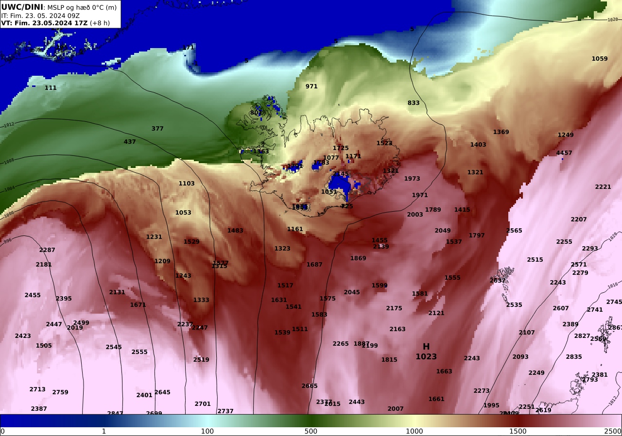
Task: Click the height value 2519
Action: point(201,360)
